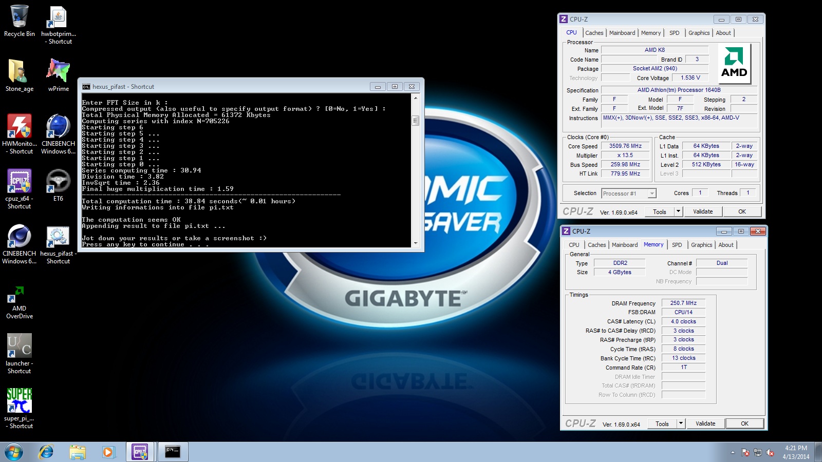Open About tab in bottom CPU-Z
Screen dimensions: 822x462
coord(726,245)
